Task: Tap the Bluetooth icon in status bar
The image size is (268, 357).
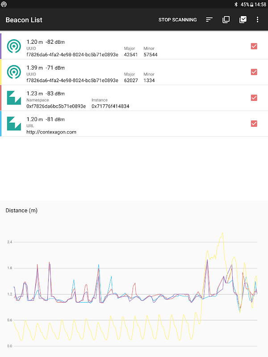Action: coord(237,4)
